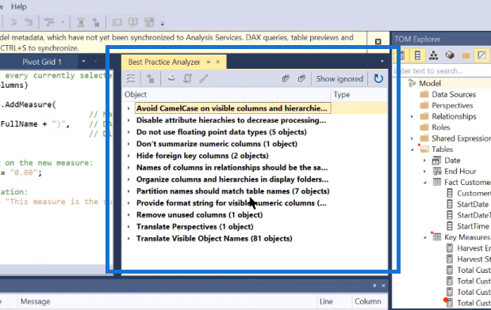491x310 pixels.
Task: Select Partition names should match table names
Action: (232, 191)
